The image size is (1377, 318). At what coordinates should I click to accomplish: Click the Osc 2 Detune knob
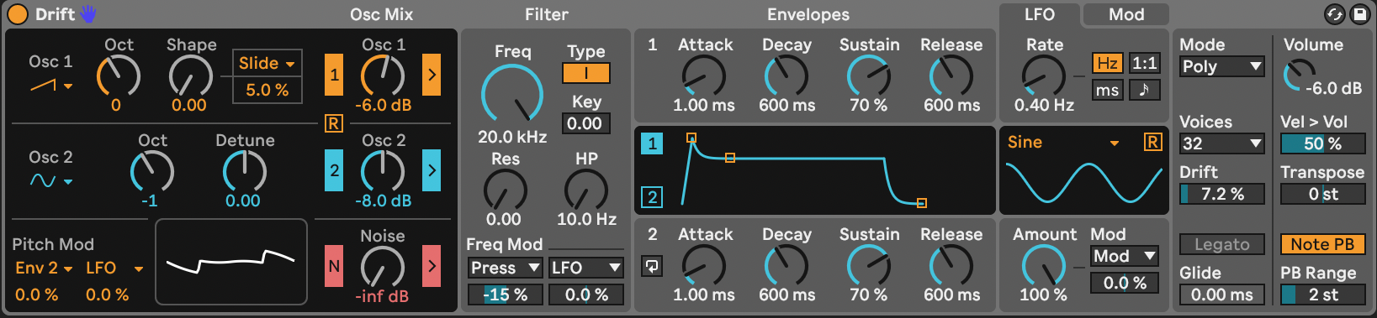(x=244, y=172)
